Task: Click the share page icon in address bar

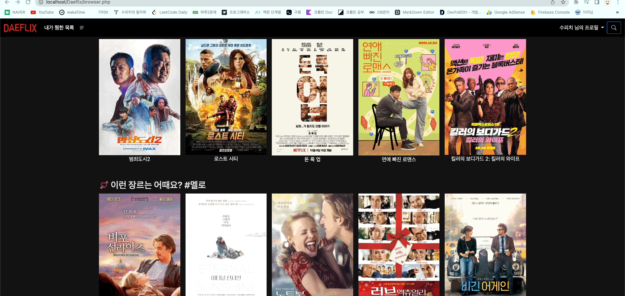Action: pos(553,2)
